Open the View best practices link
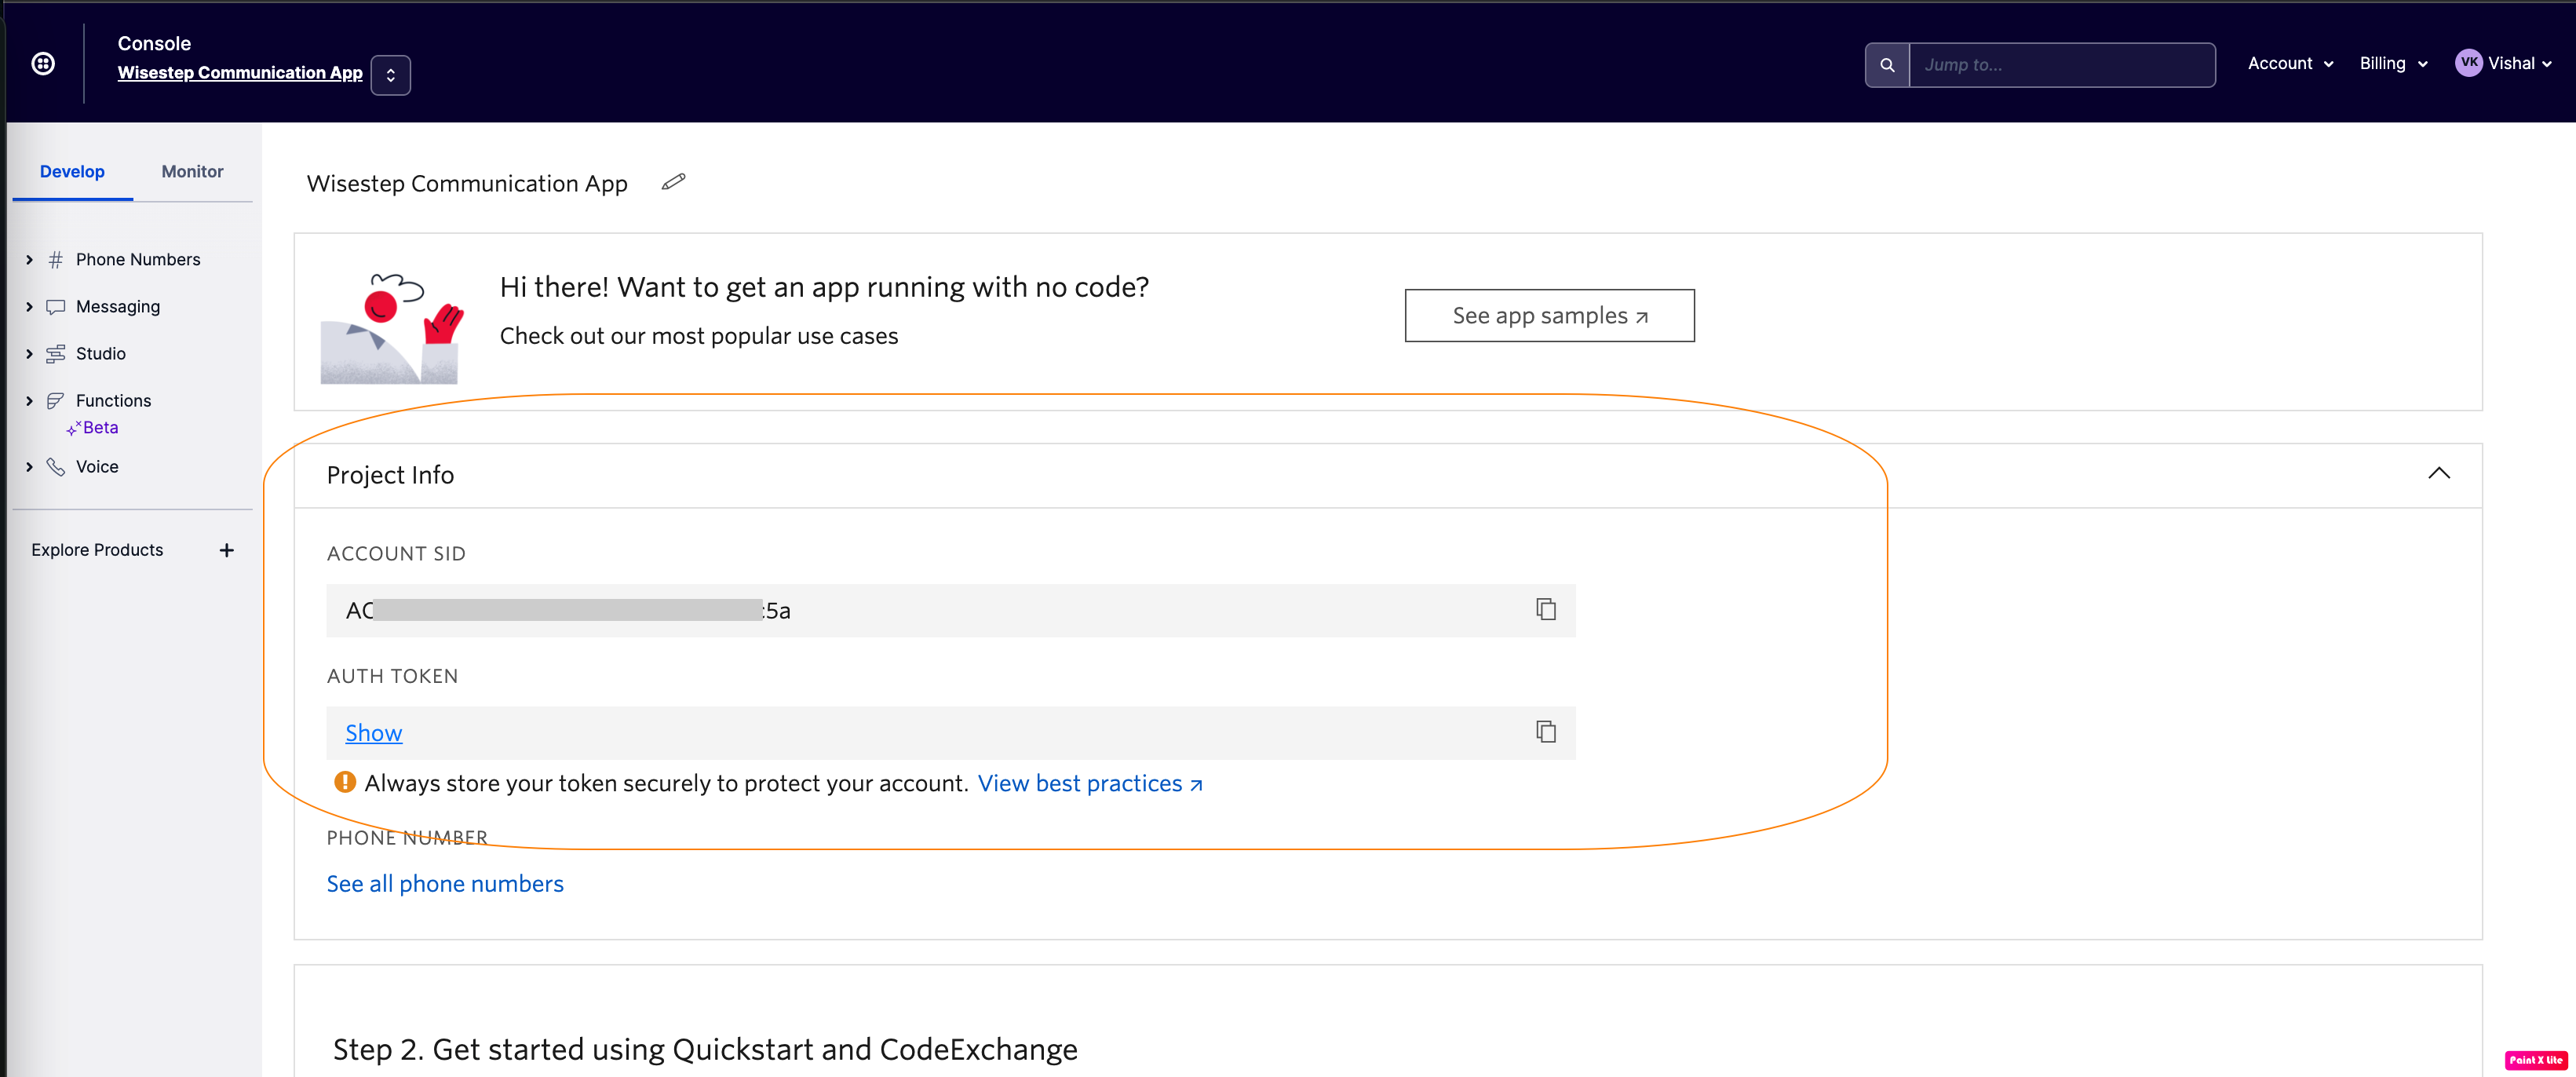The width and height of the screenshot is (2576, 1077). pyautogui.click(x=1089, y=784)
